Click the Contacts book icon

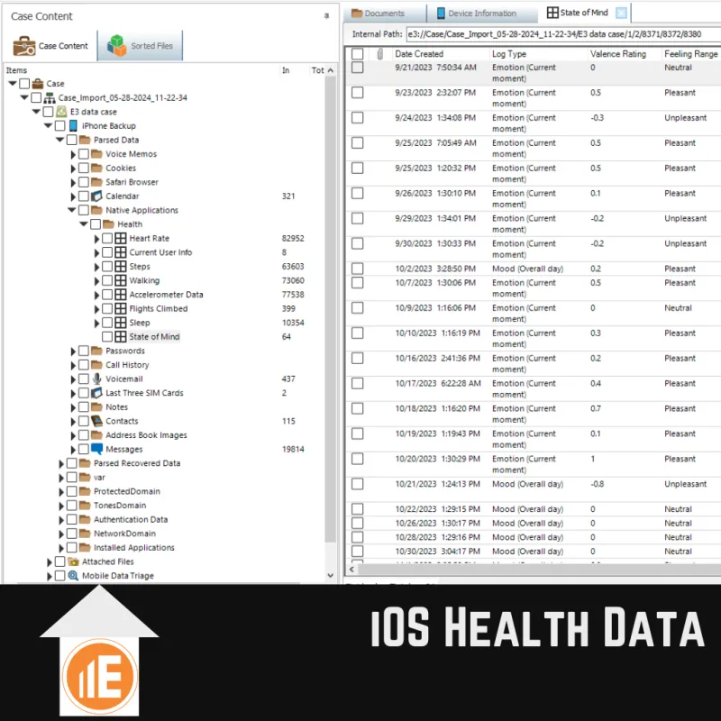[x=96, y=421]
